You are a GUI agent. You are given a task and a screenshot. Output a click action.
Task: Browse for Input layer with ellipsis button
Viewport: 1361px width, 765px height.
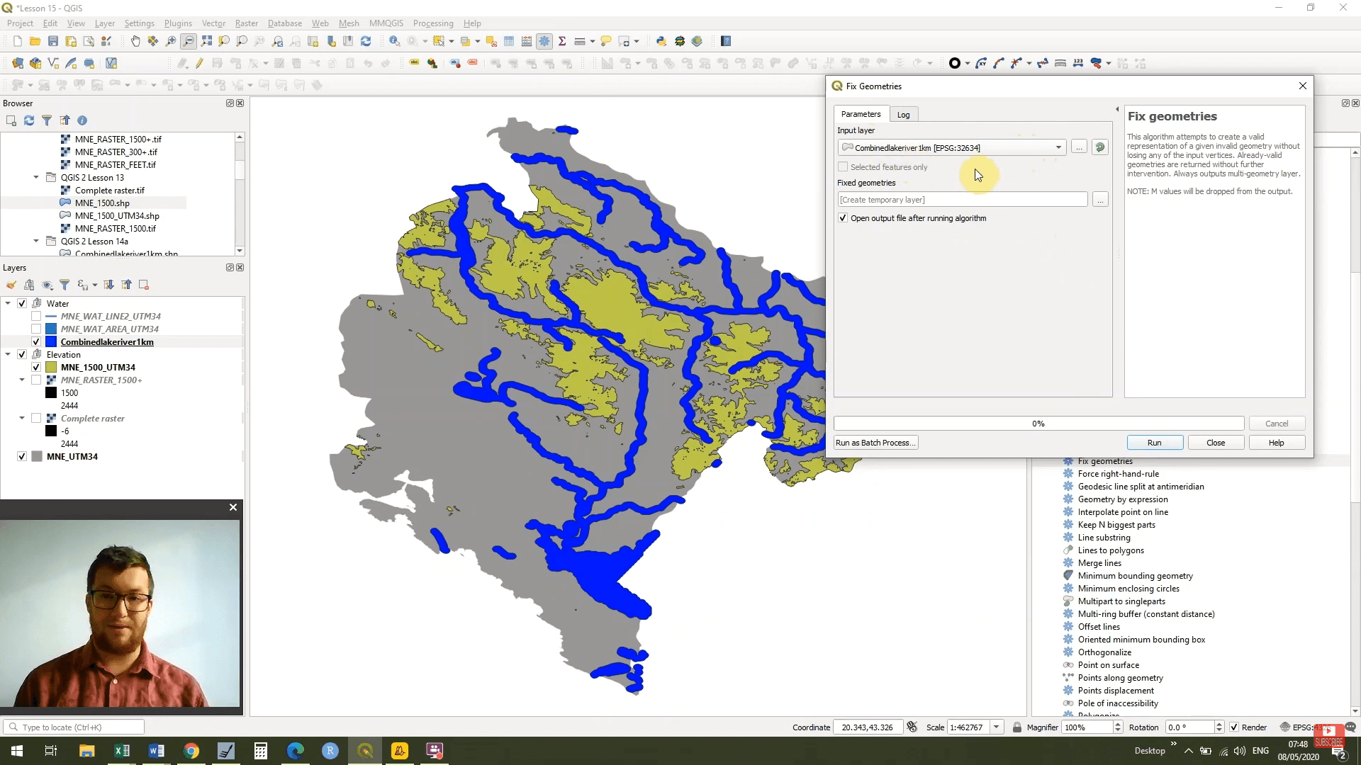click(x=1079, y=147)
